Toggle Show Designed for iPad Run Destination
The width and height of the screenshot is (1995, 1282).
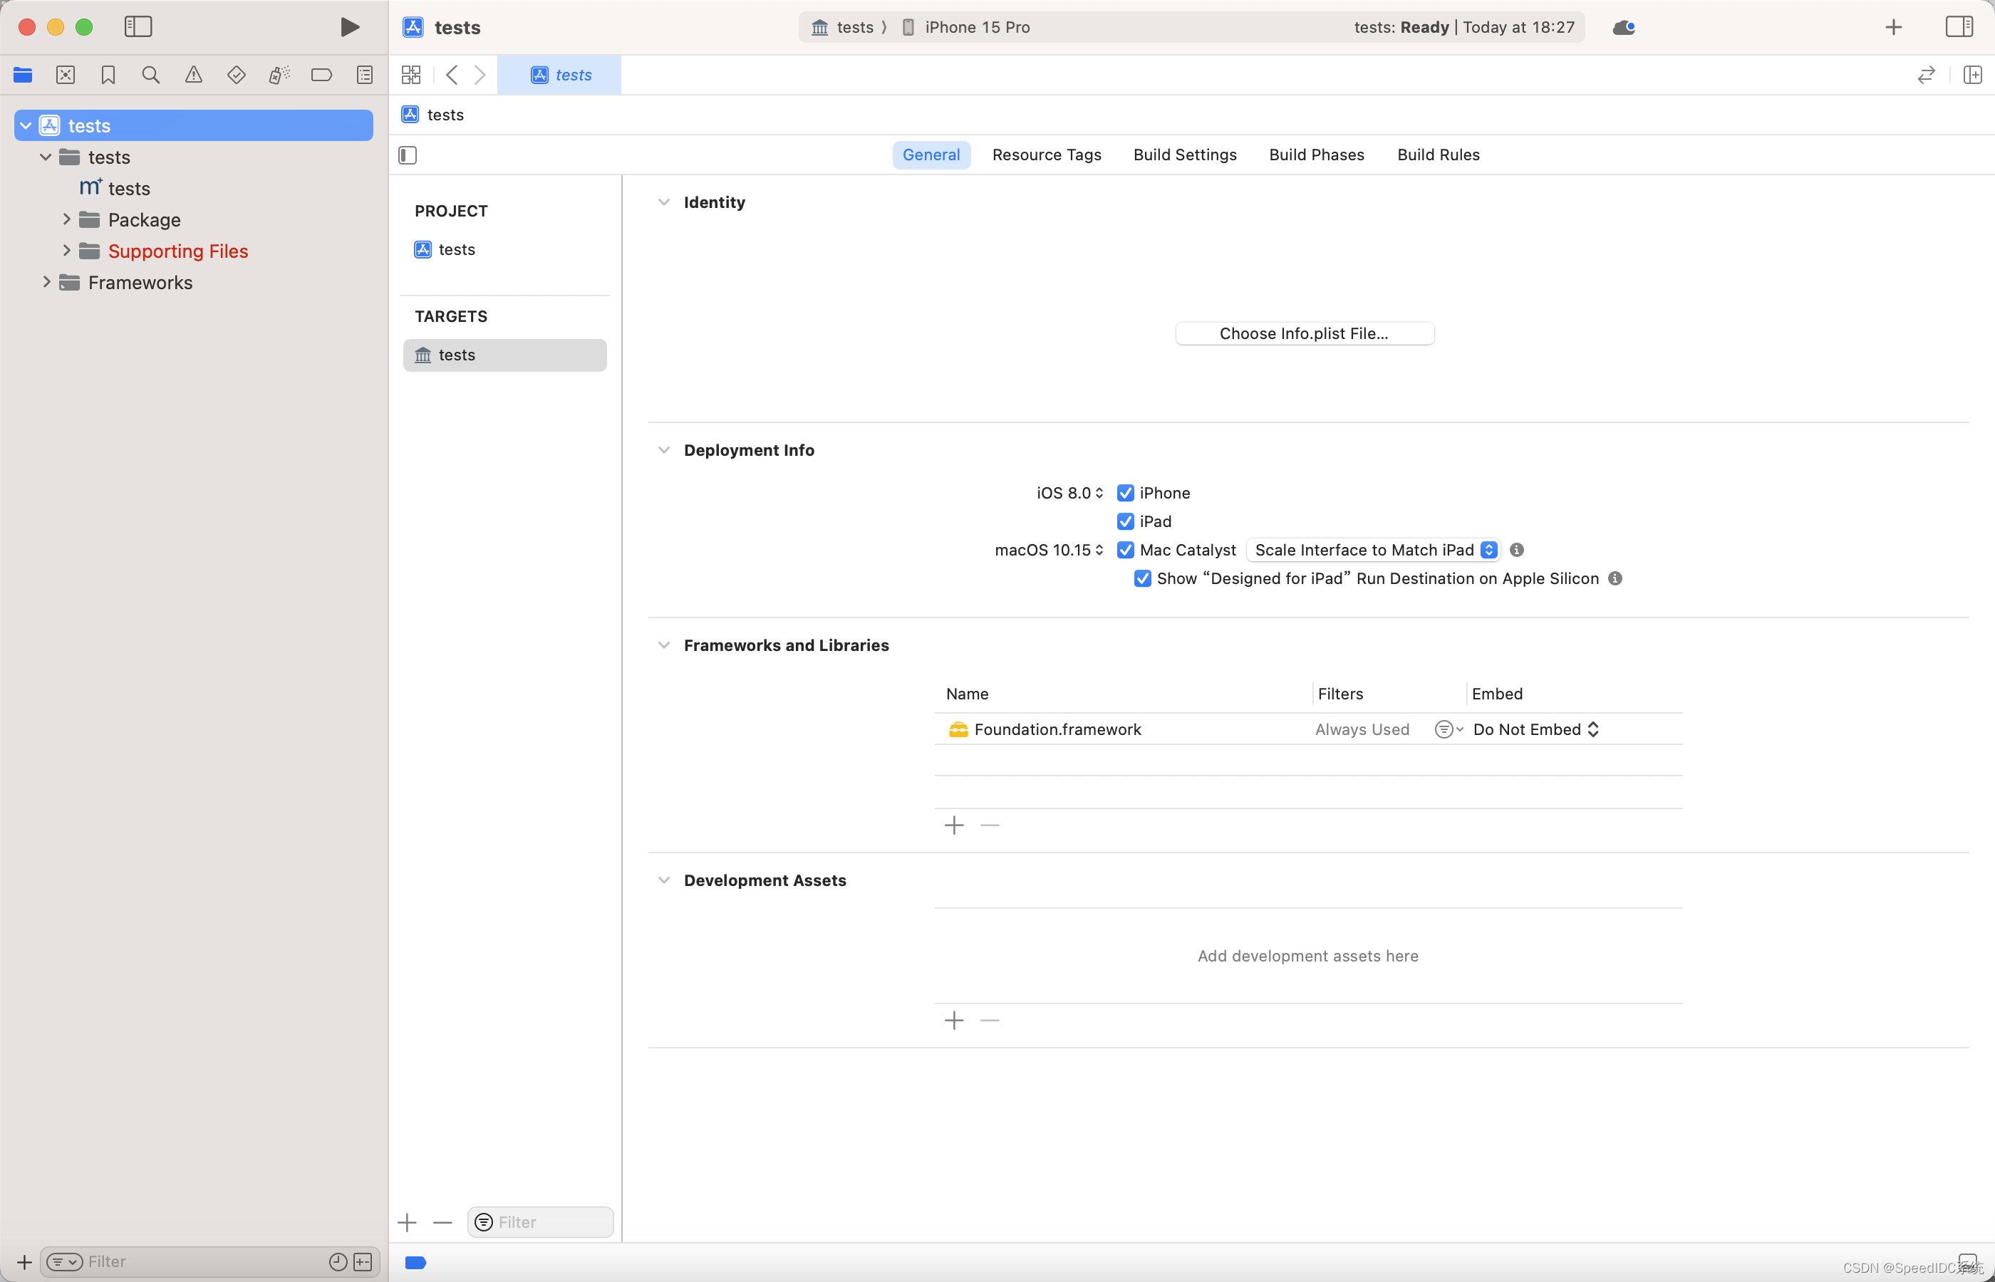point(1144,578)
